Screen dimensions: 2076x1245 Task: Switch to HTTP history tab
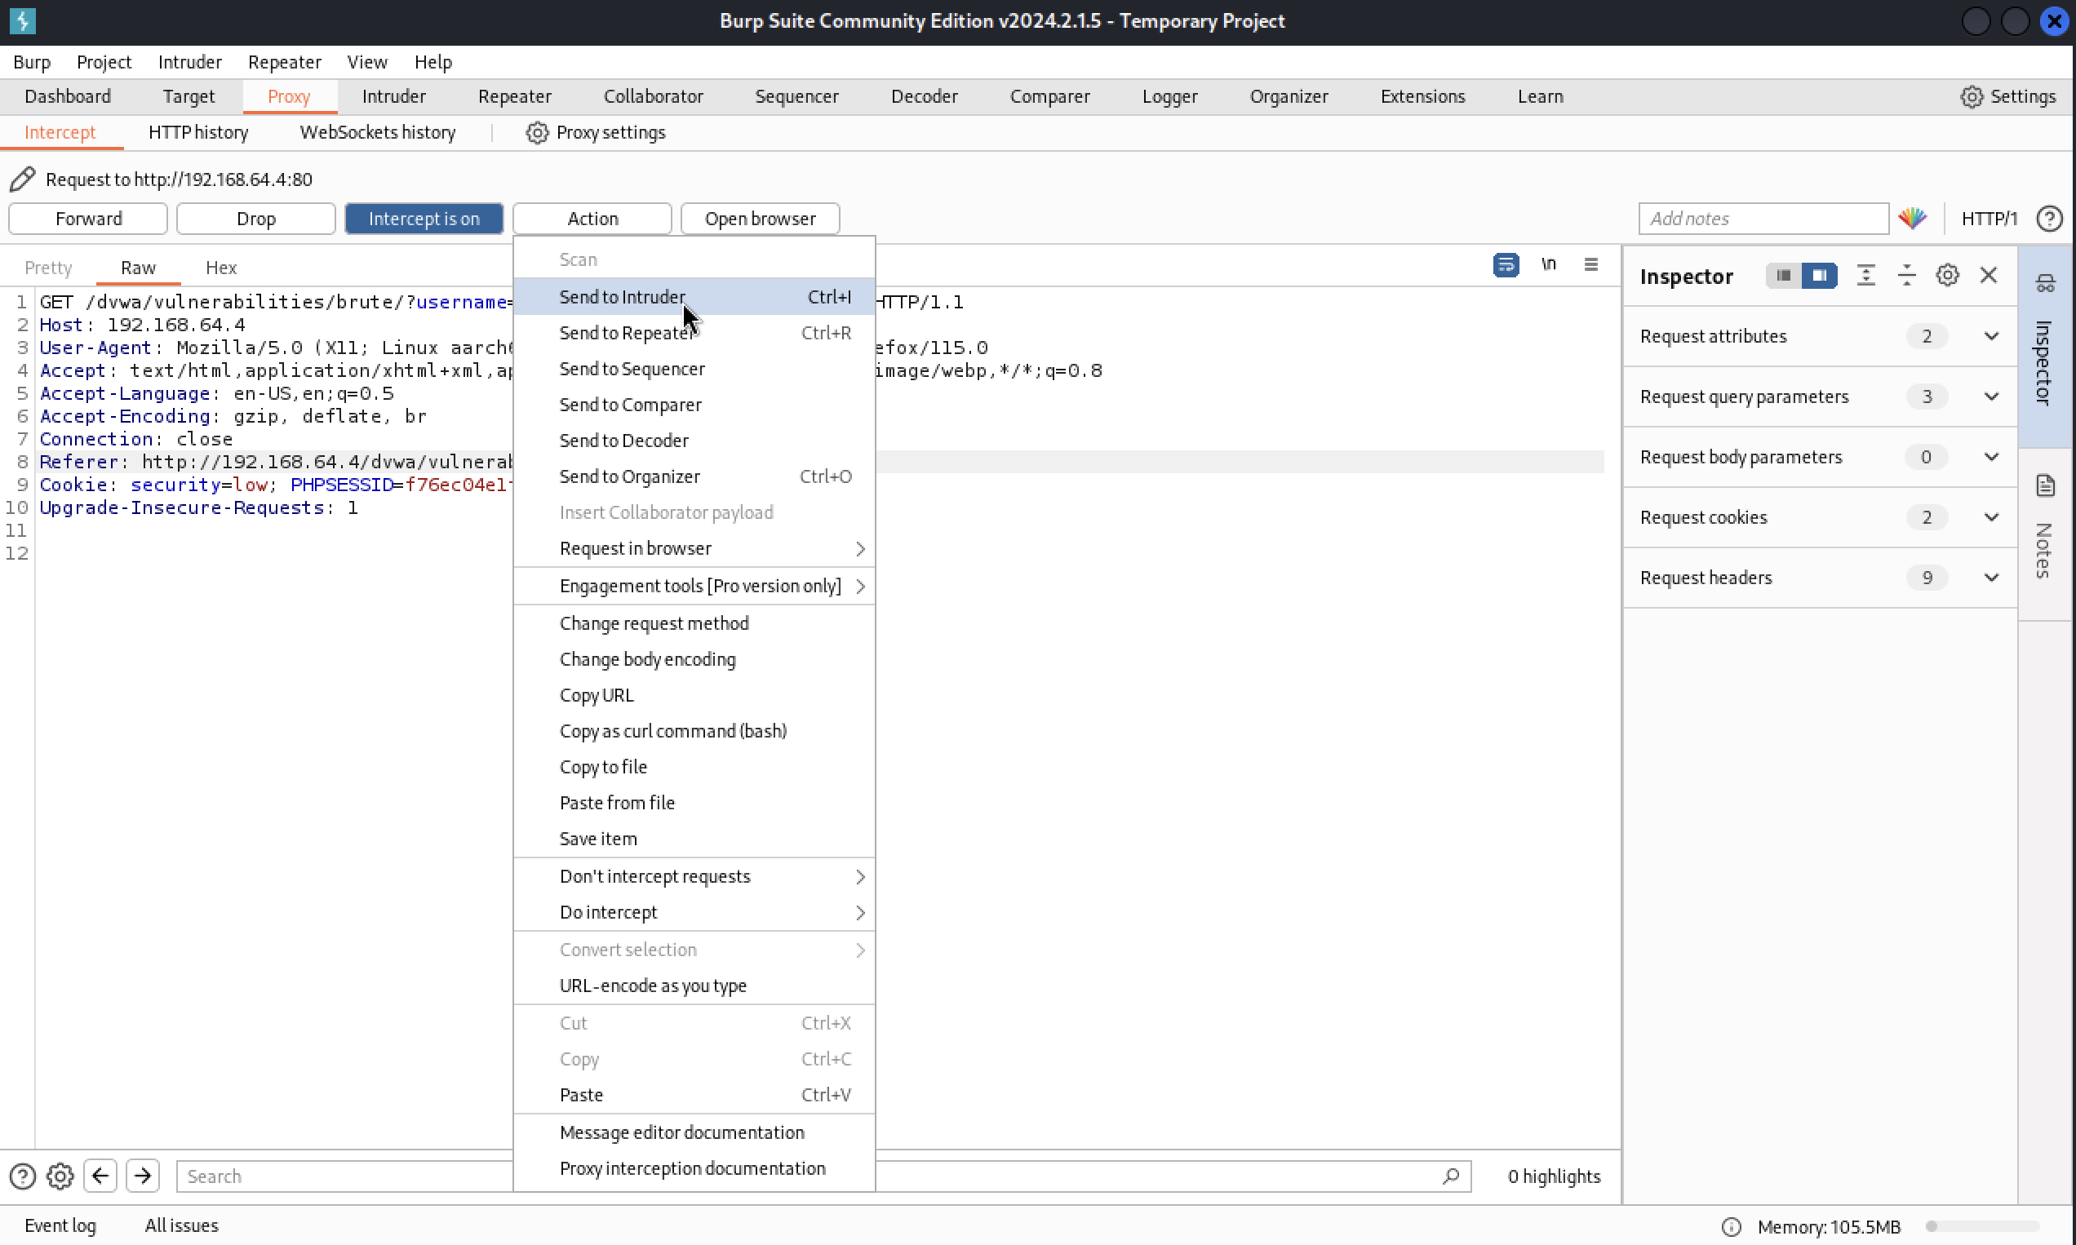198,132
